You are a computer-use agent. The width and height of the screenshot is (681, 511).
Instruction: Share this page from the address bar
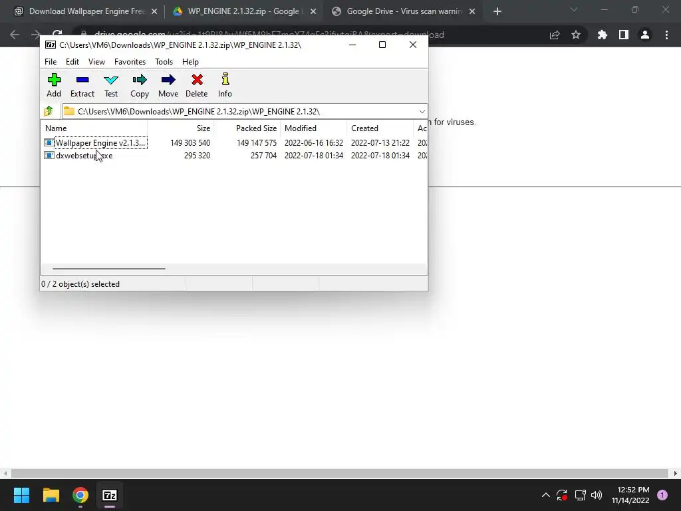coord(555,35)
